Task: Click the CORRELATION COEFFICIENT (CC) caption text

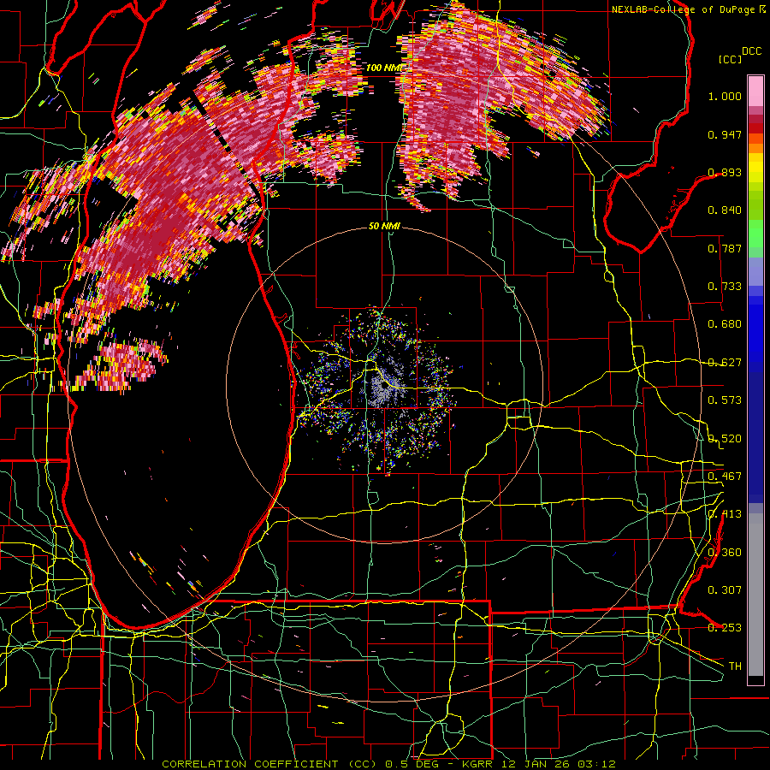Action: (269, 764)
